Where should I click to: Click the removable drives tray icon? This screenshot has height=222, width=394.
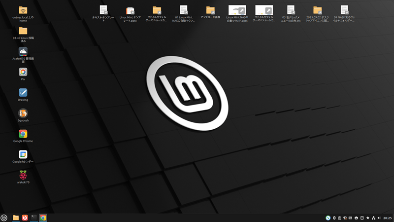[x=362, y=218]
